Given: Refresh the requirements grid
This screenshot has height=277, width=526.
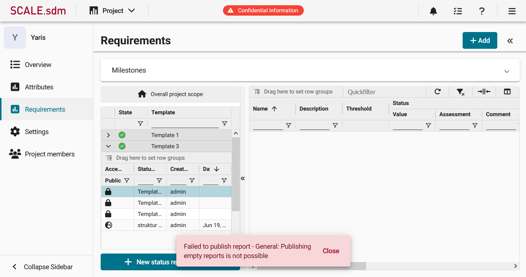Looking at the screenshot, I should (438, 92).
